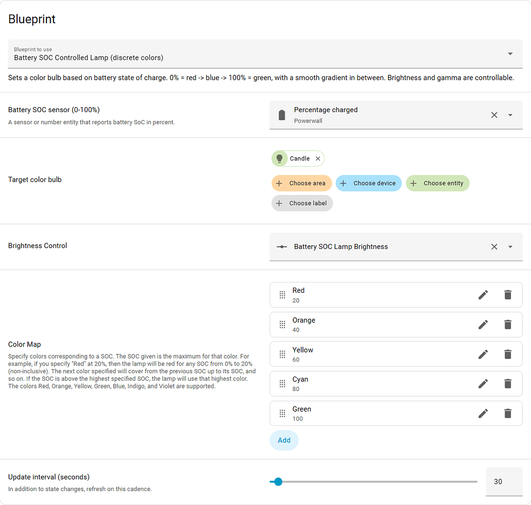Expand the Battery SOC sensor dropdown
This screenshot has height=505, width=531.
tap(510, 115)
